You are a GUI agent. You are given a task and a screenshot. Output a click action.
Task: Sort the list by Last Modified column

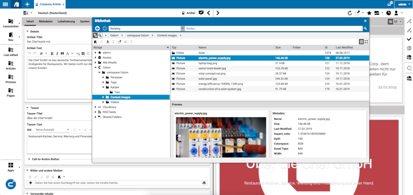click(352, 47)
